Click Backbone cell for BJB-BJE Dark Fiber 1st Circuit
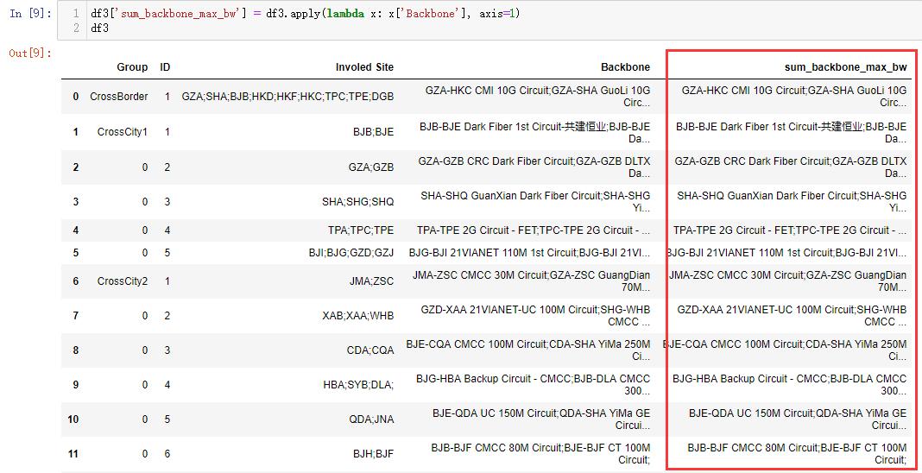The width and height of the screenshot is (922, 473). [x=534, y=132]
